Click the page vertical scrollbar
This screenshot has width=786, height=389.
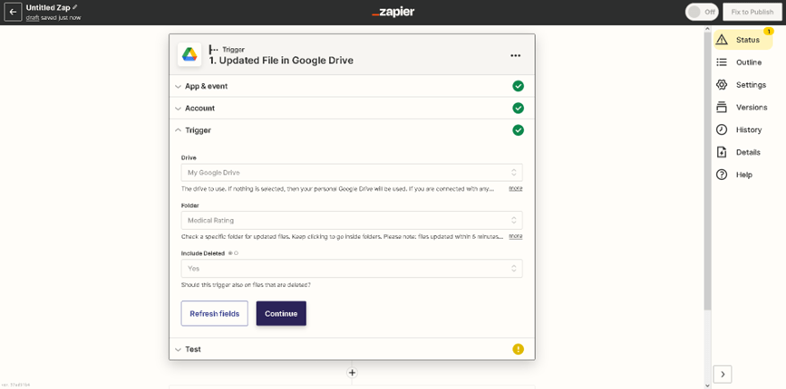707,170
